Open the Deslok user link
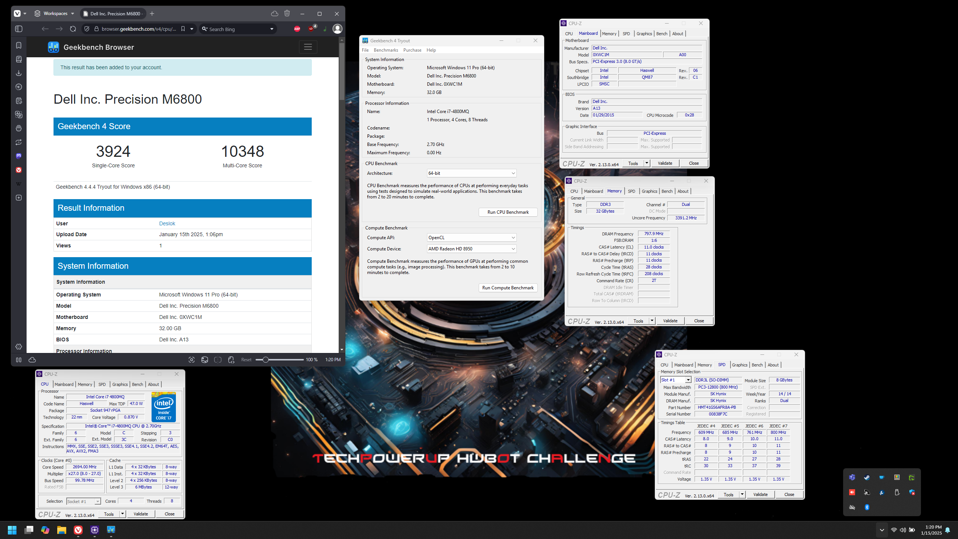Image resolution: width=958 pixels, height=539 pixels. pyautogui.click(x=167, y=223)
